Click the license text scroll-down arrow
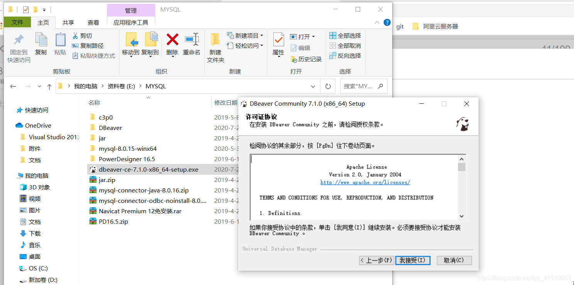This screenshot has width=574, height=285. 462,216
